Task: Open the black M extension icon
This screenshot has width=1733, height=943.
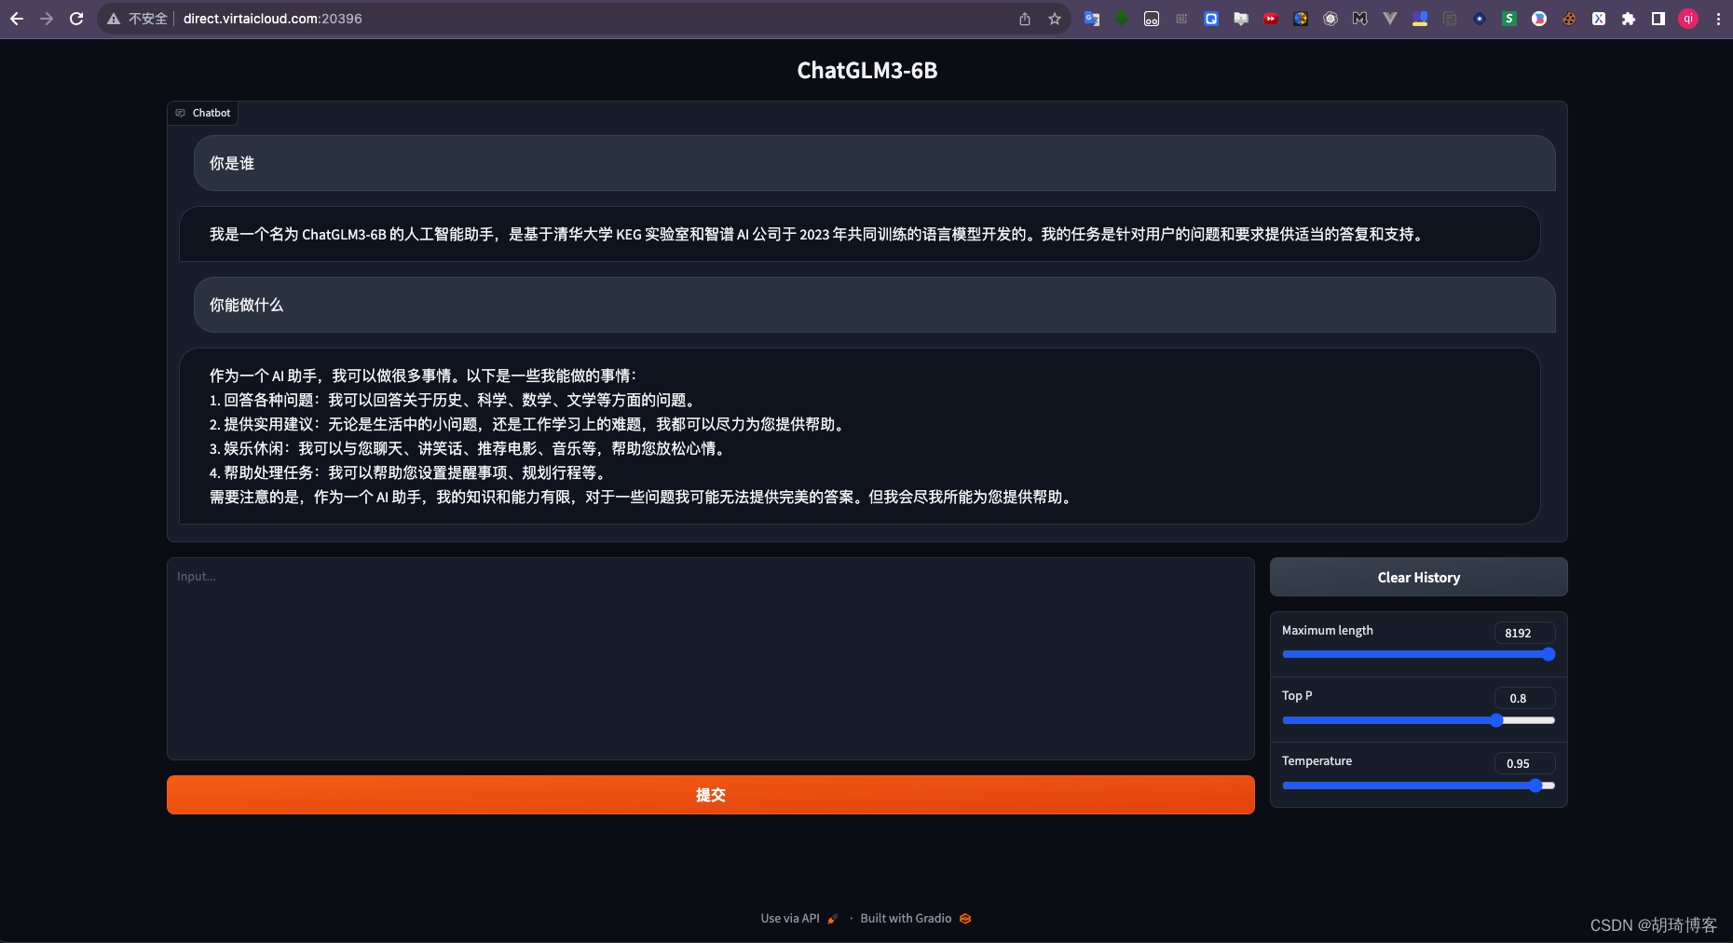Action: point(1360,19)
